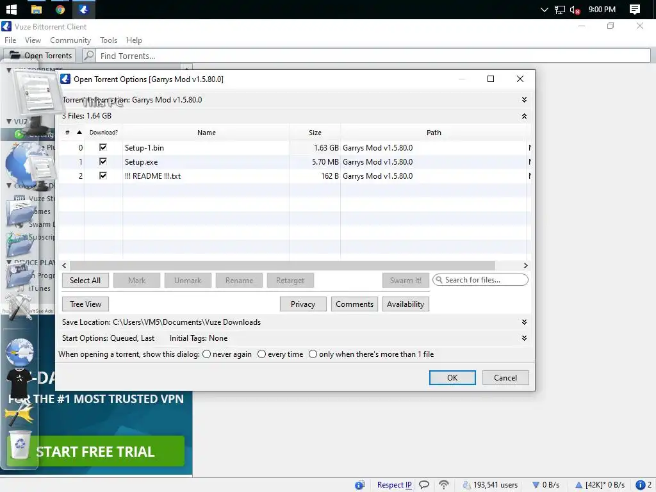Click the chat bubble status bar icon
656x492 pixels.
[x=424, y=484]
